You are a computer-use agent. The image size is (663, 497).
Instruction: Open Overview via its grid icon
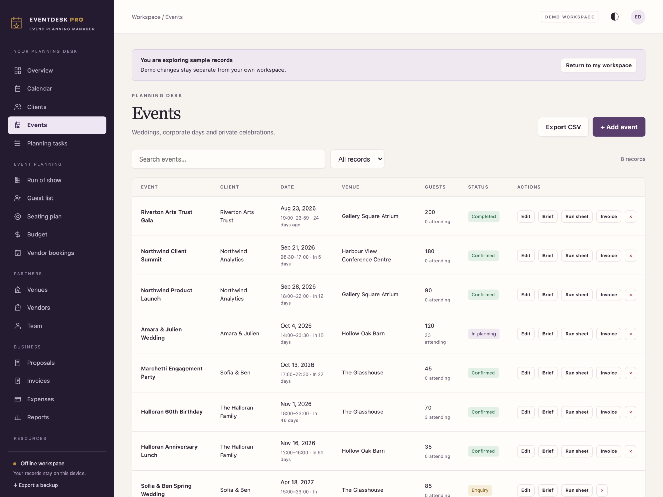click(x=18, y=71)
